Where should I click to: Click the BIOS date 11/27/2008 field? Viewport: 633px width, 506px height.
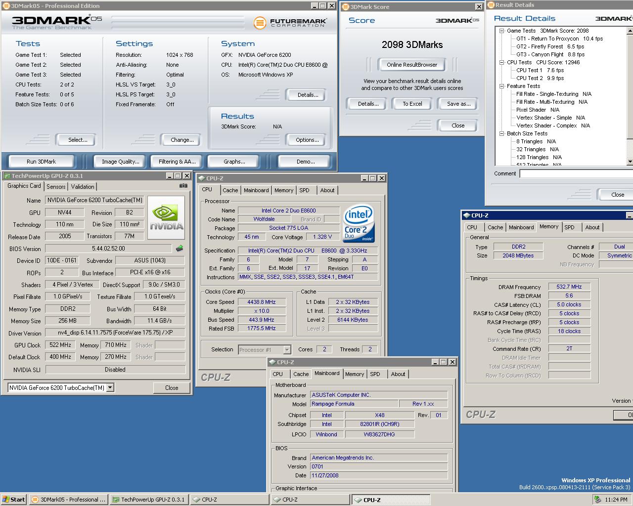click(x=379, y=475)
